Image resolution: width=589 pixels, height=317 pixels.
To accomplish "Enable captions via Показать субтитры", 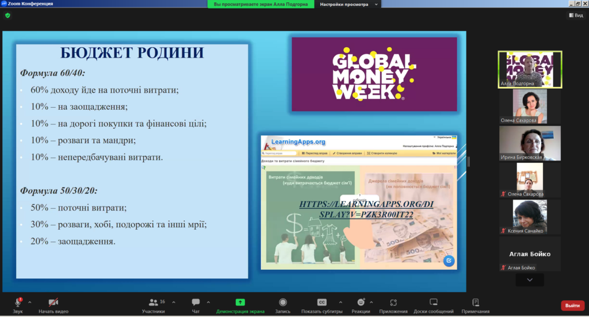I will tap(322, 305).
